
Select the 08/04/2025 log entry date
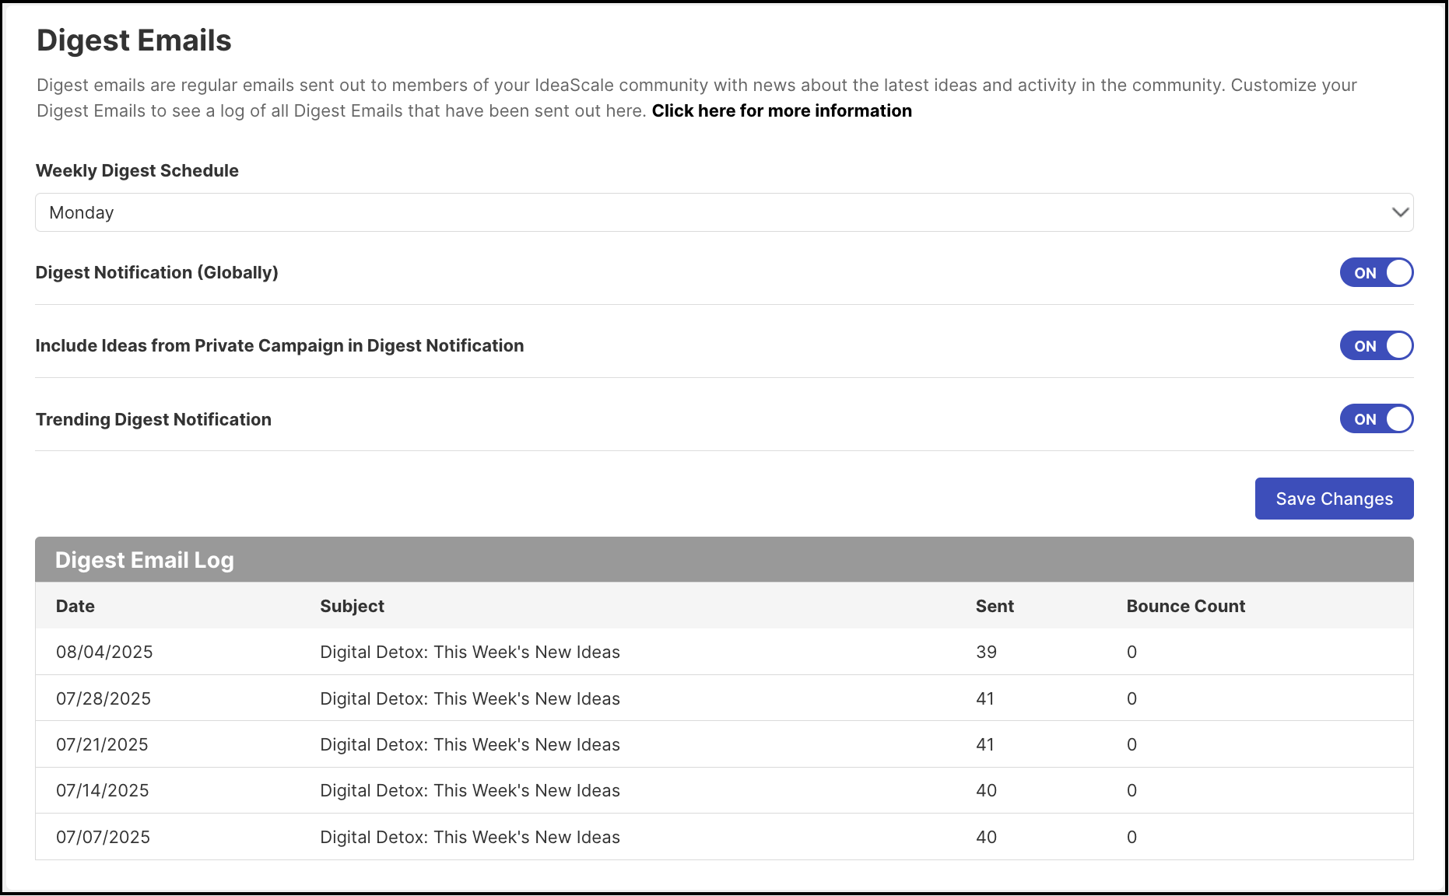pyautogui.click(x=104, y=652)
